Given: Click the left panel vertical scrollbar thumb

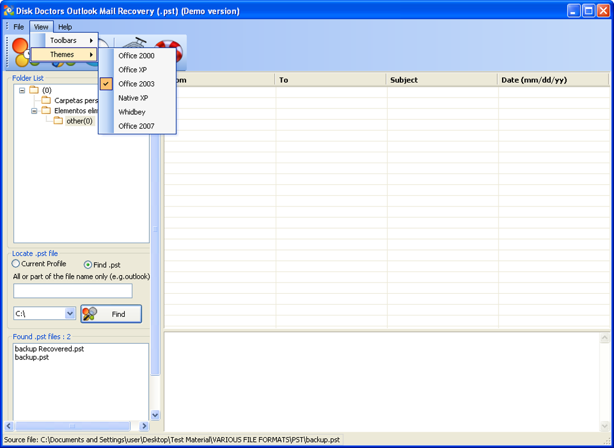Looking at the screenshot, I should coord(155,229).
